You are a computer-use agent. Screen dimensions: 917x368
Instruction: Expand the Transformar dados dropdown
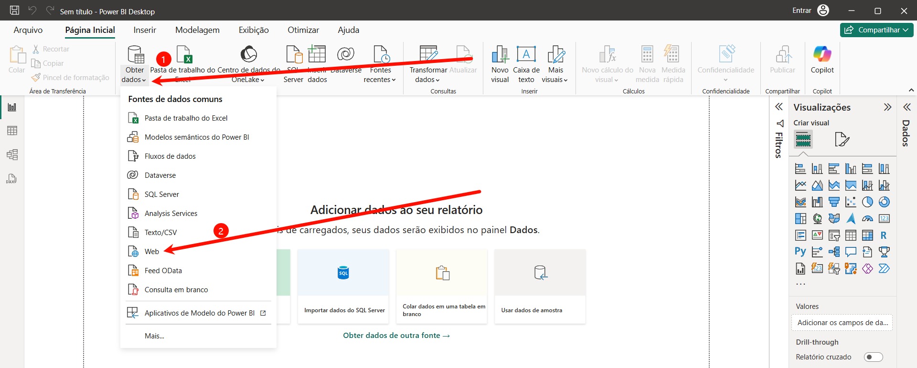coord(428,64)
